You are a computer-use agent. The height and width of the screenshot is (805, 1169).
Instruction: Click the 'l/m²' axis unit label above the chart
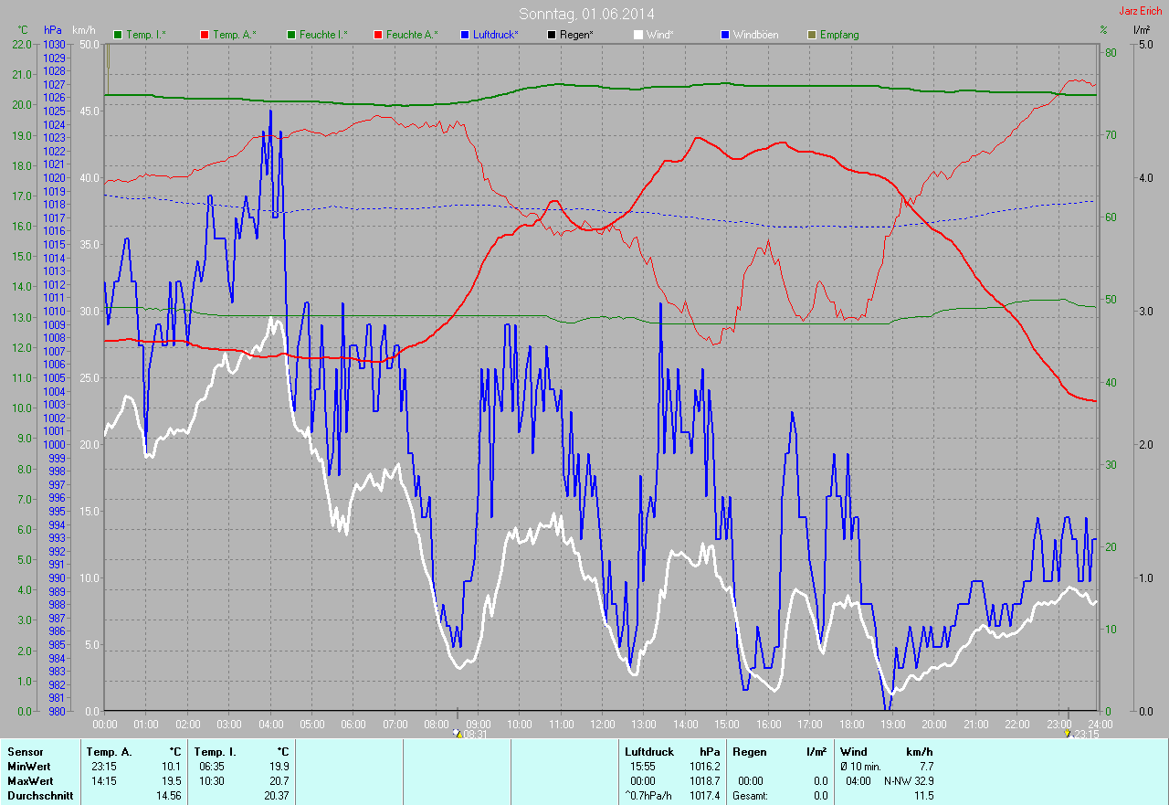coord(1142,30)
